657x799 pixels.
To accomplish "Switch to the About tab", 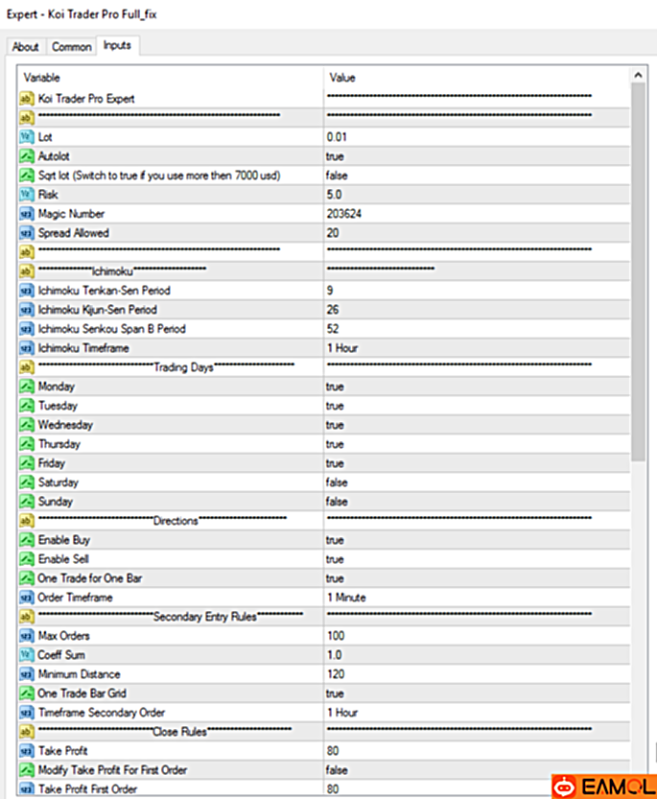I will 26,47.
